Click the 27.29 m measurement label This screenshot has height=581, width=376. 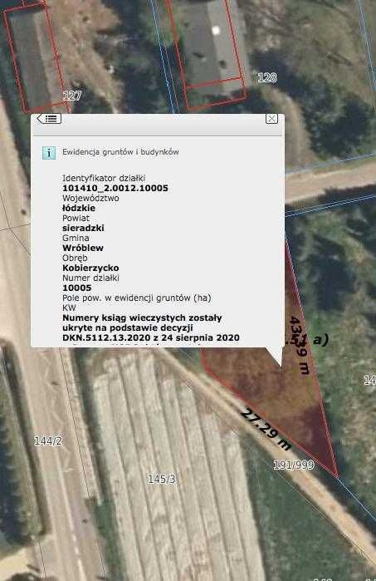tap(266, 430)
